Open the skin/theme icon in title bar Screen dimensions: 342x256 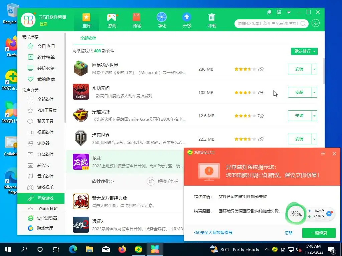[x=270, y=12]
